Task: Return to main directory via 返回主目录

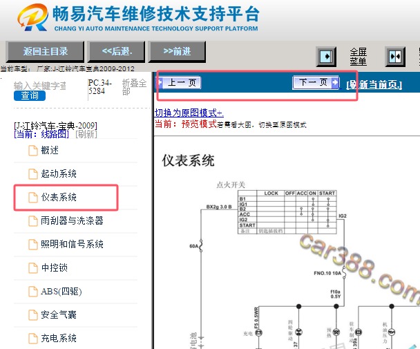Action: (x=45, y=51)
